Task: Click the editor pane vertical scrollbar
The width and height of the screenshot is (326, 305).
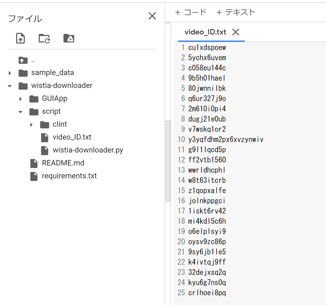Action: pyautogui.click(x=168, y=161)
